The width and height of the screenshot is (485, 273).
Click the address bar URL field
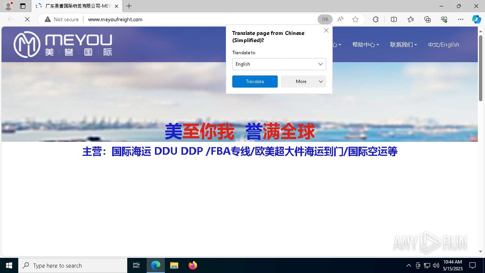(x=201, y=19)
